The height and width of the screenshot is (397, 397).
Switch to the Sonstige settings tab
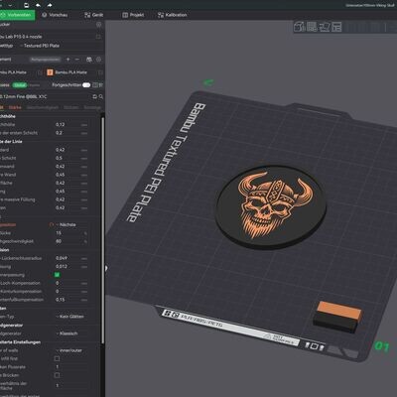pos(92,107)
